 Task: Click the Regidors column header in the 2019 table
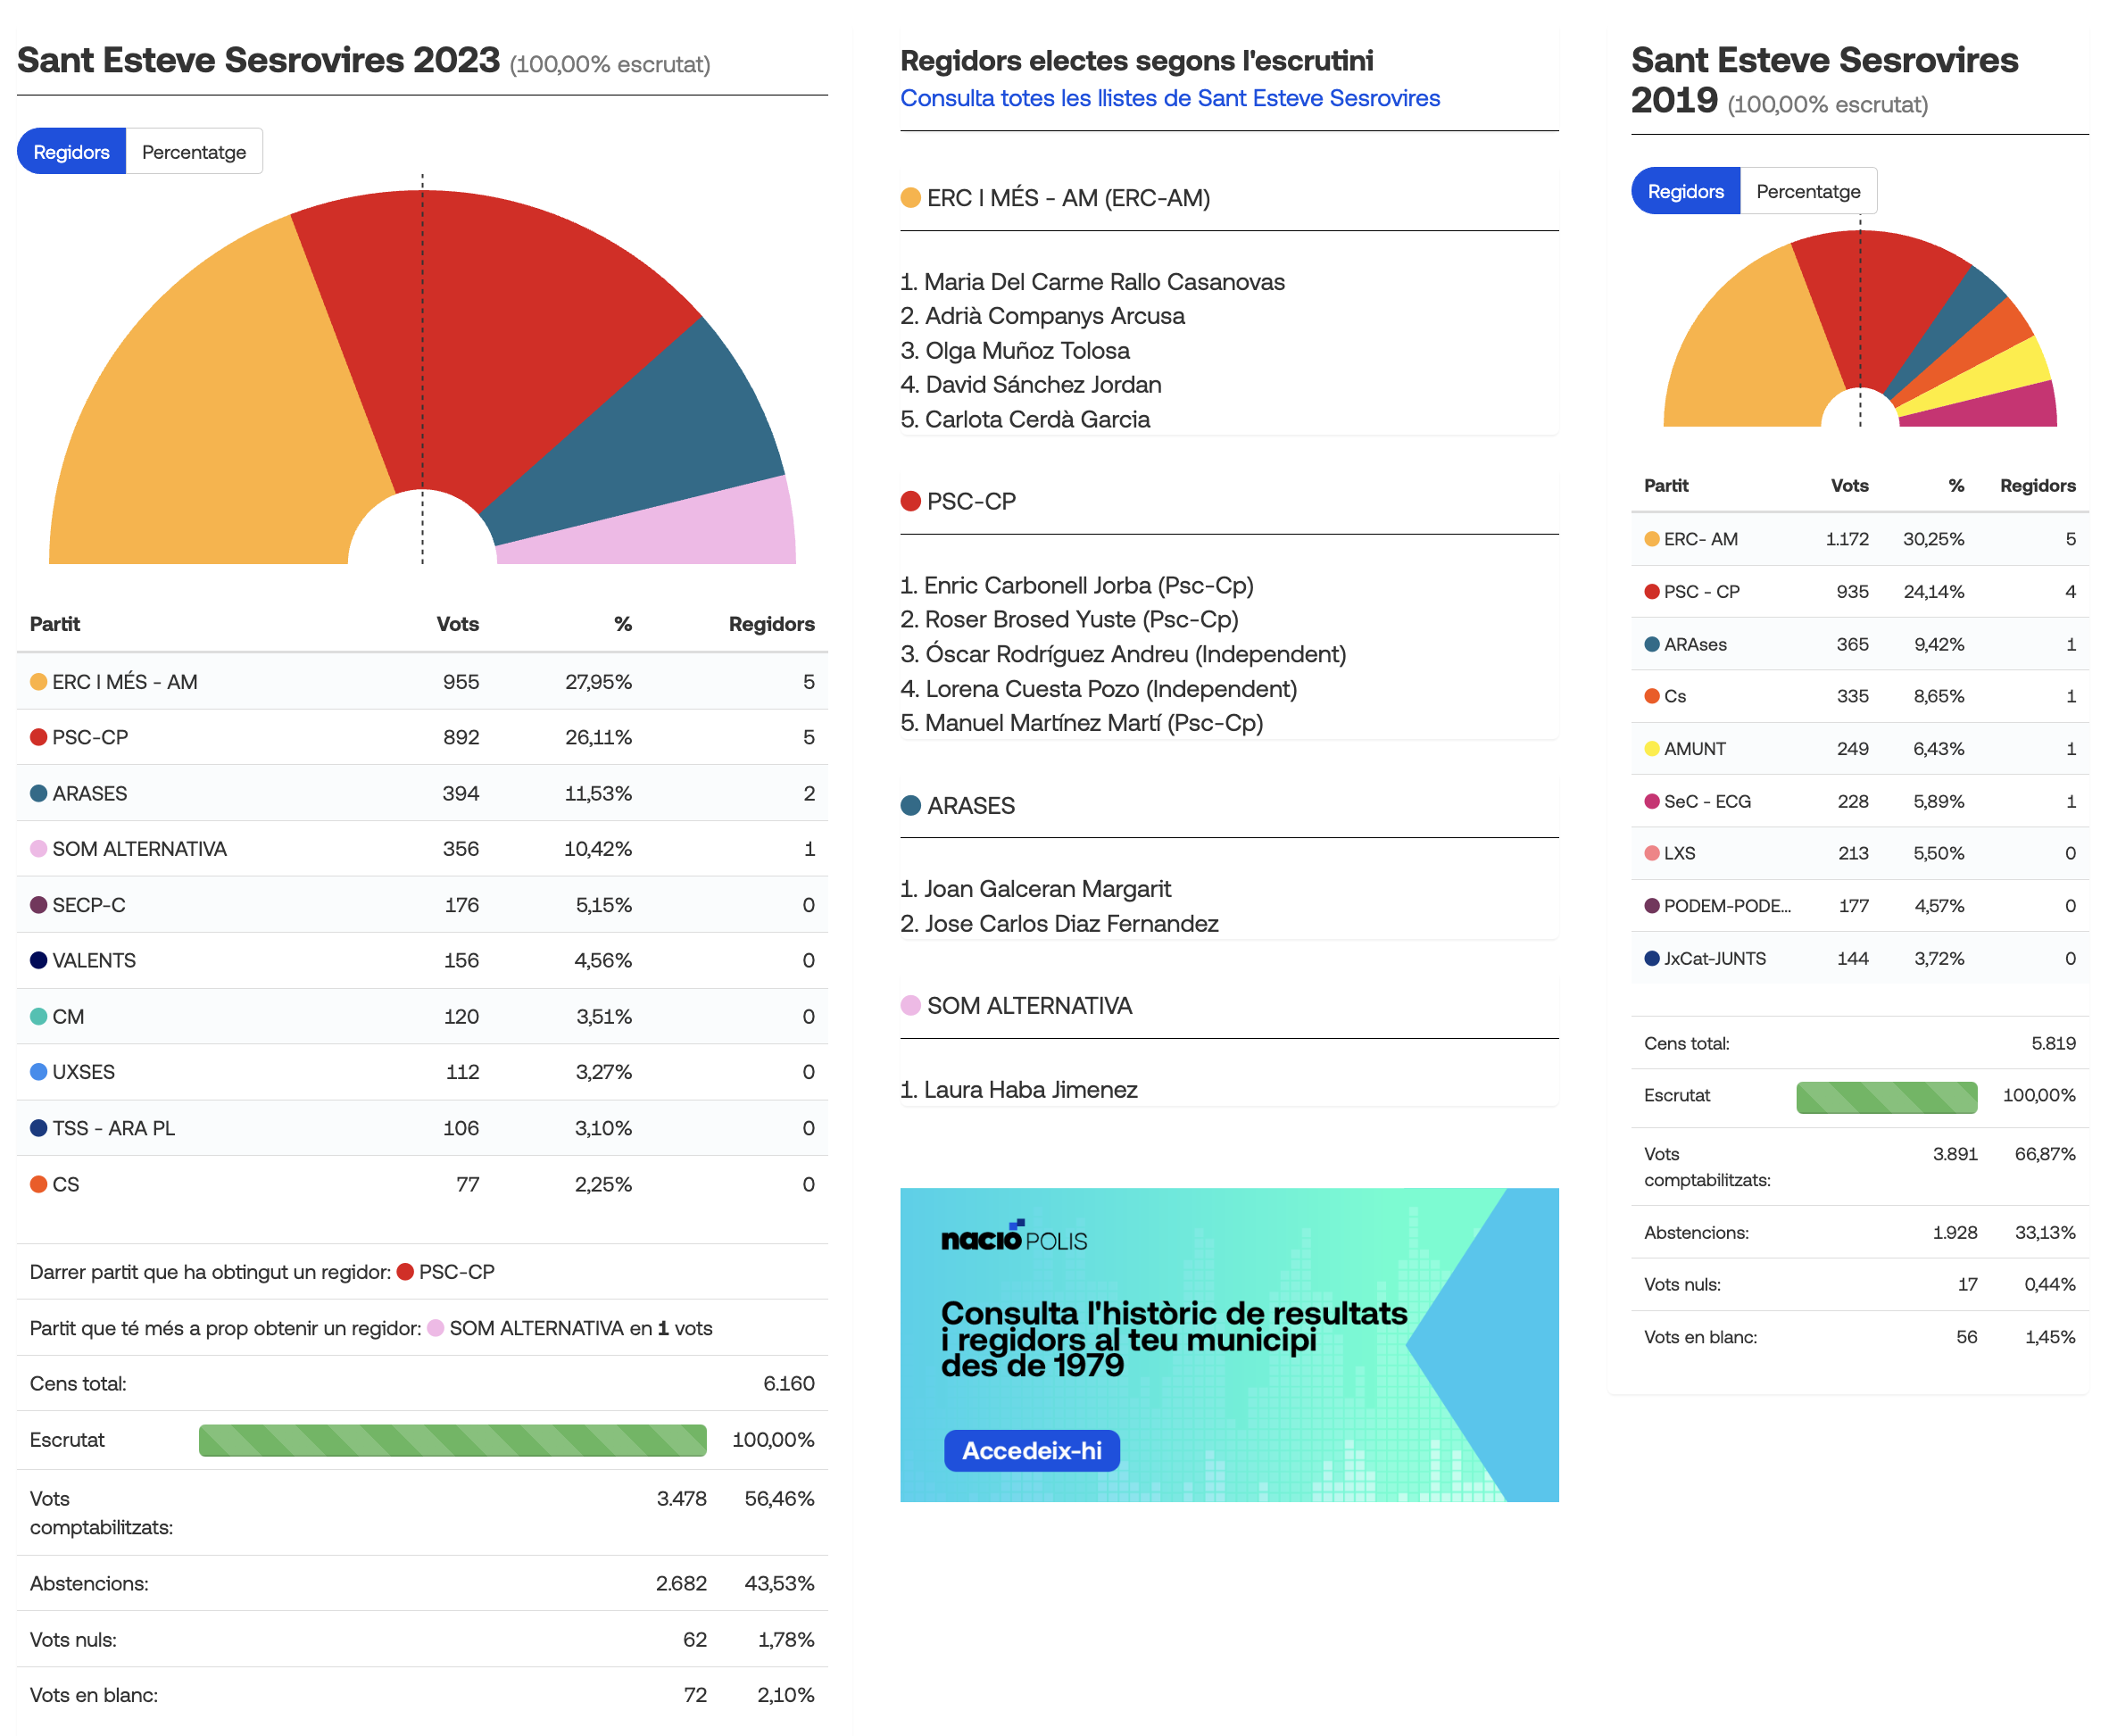(x=2036, y=486)
